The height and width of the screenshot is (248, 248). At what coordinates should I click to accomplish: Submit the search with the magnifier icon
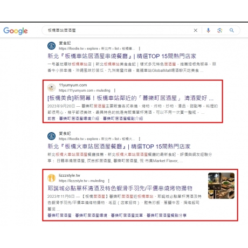[x=232, y=30]
